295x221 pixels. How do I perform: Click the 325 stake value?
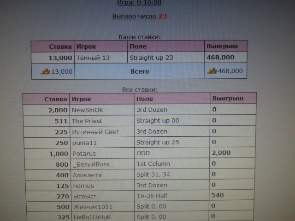(x=63, y=217)
